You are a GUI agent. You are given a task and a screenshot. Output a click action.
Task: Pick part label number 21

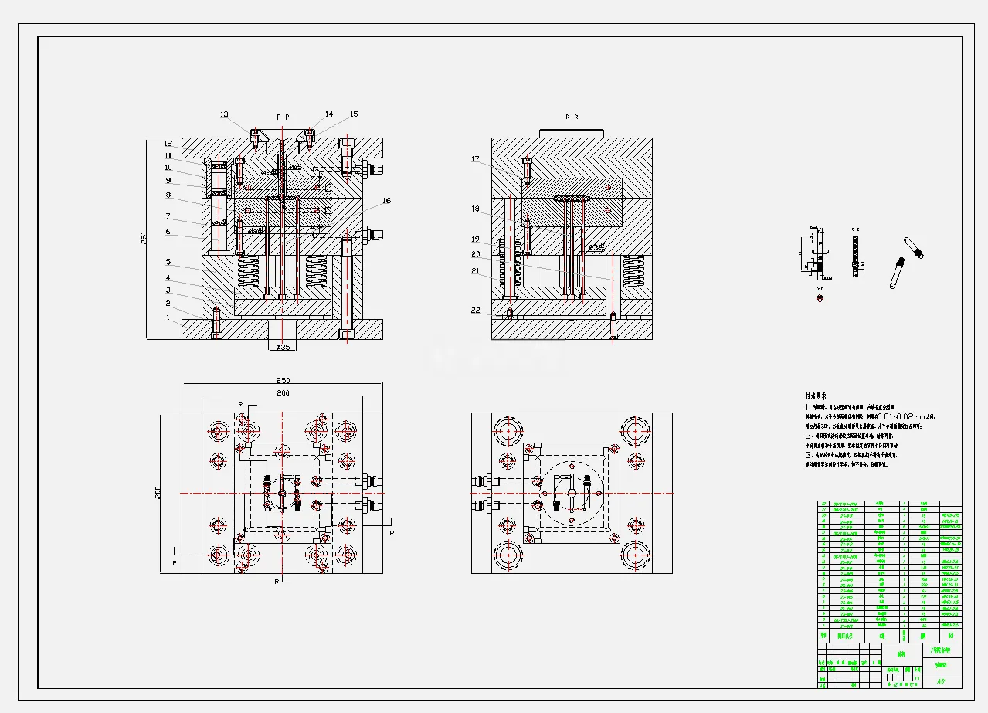[x=476, y=270]
